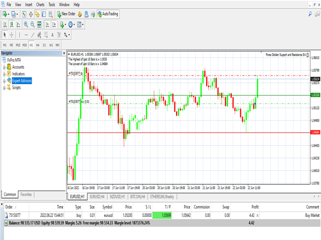The height and width of the screenshot is (240, 321).
Task: Zoom out on the chart
Action: point(33,24)
